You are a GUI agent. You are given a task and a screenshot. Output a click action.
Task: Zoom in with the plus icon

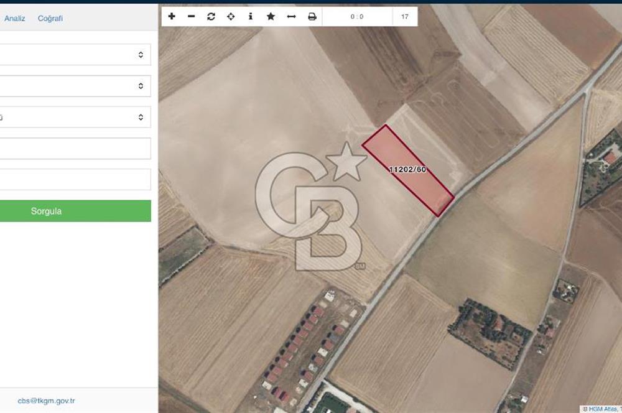click(x=172, y=17)
